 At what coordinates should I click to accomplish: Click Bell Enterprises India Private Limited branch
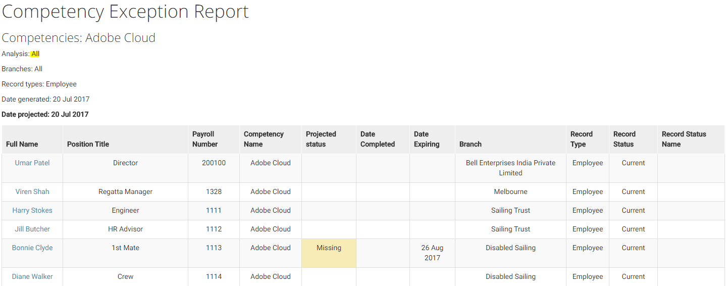[x=510, y=168]
